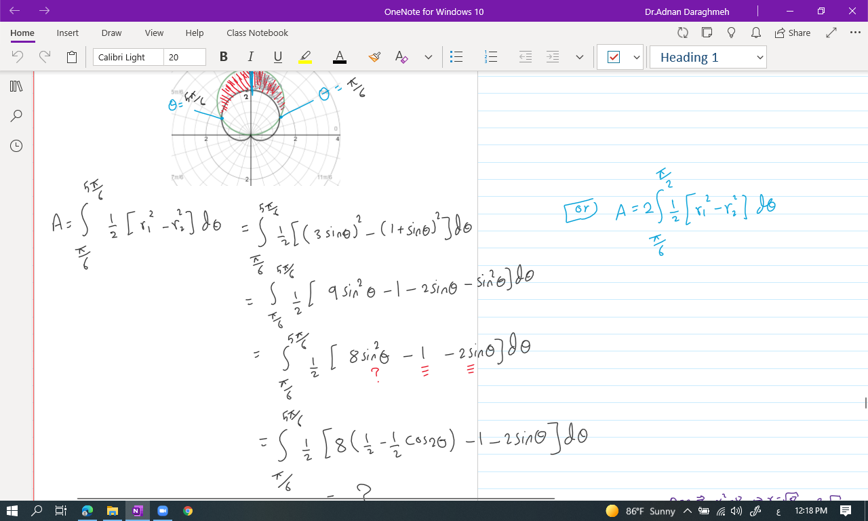Increase the paragraph indent
This screenshot has width=868, height=521.
553,58
